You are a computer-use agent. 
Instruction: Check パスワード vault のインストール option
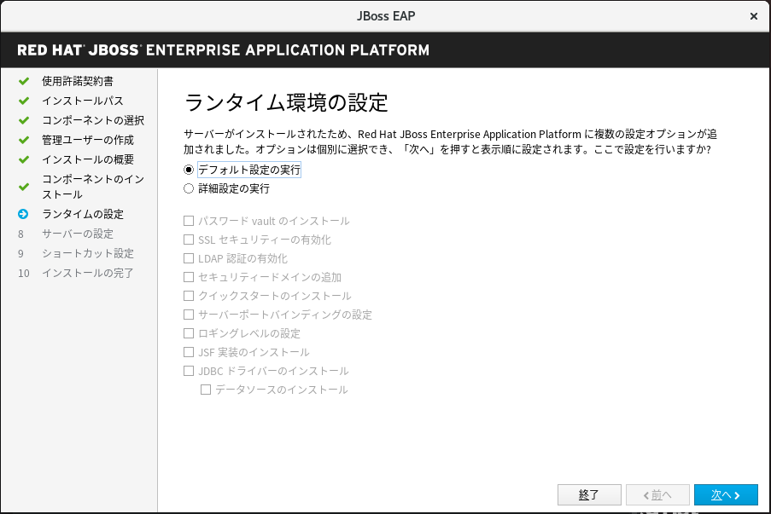pos(189,221)
